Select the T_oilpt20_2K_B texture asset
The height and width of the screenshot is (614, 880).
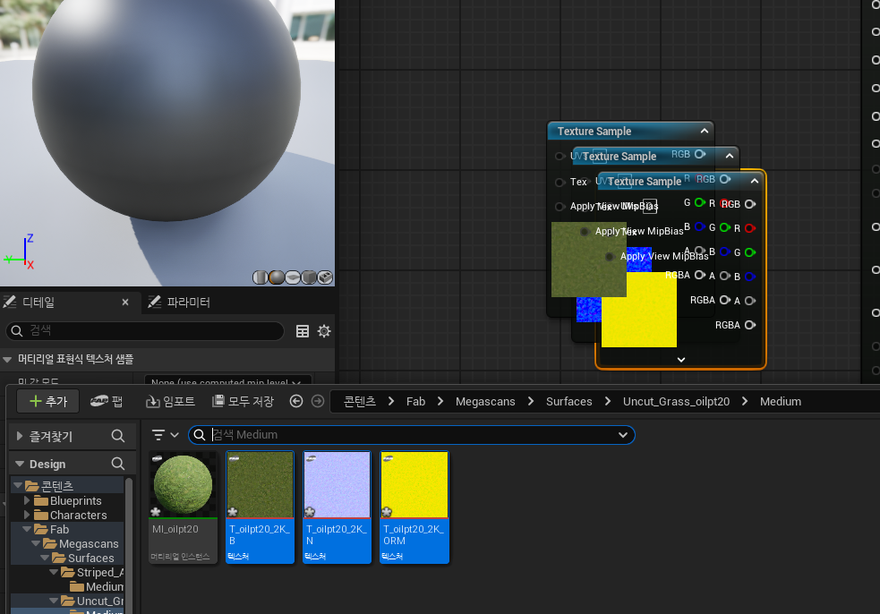[260, 507]
